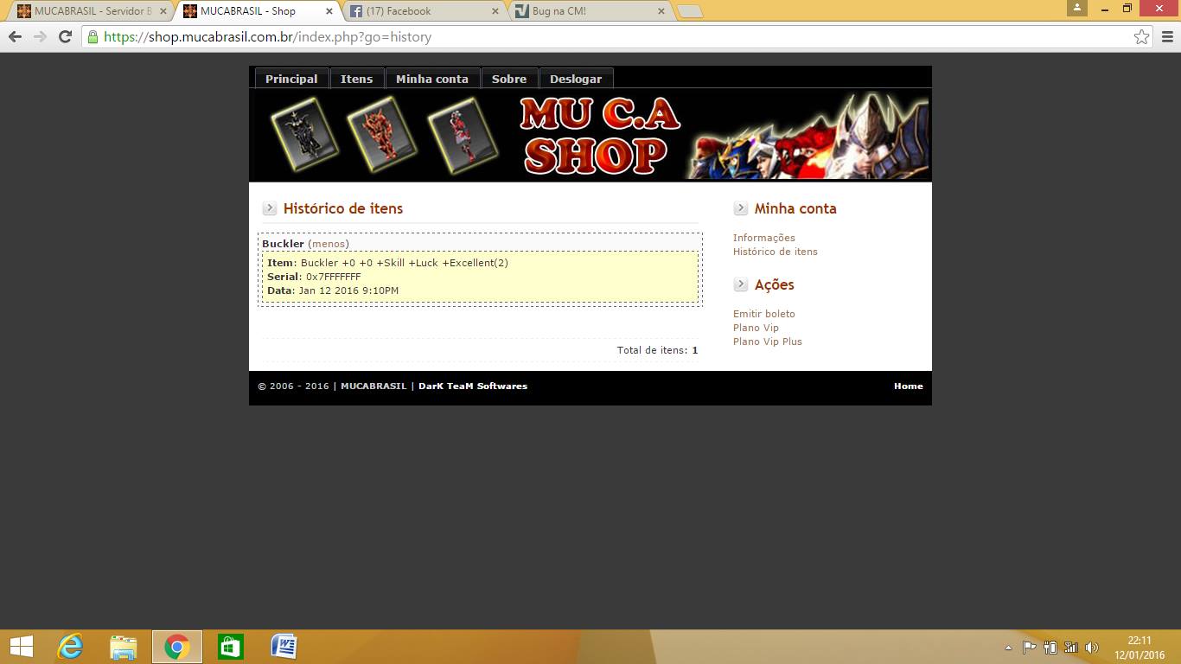
Task: Click the Windows Start button
Action: pyautogui.click(x=21, y=647)
